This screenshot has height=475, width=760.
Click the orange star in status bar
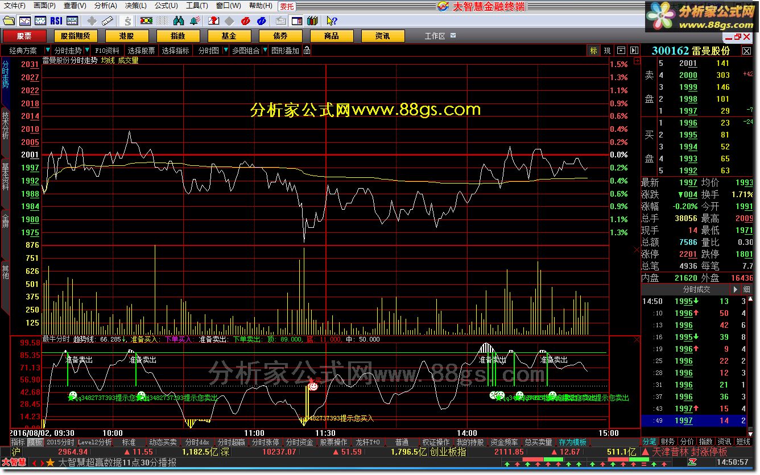(51, 463)
